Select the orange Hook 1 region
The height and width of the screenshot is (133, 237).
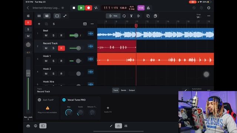(156, 59)
